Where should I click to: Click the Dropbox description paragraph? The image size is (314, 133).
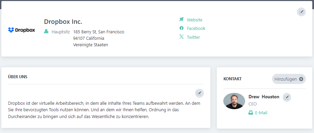coord(104,110)
